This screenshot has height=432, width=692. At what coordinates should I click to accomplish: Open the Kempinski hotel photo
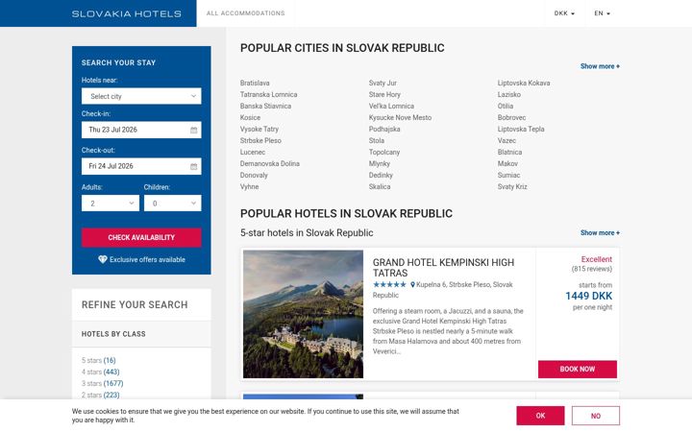click(x=303, y=314)
